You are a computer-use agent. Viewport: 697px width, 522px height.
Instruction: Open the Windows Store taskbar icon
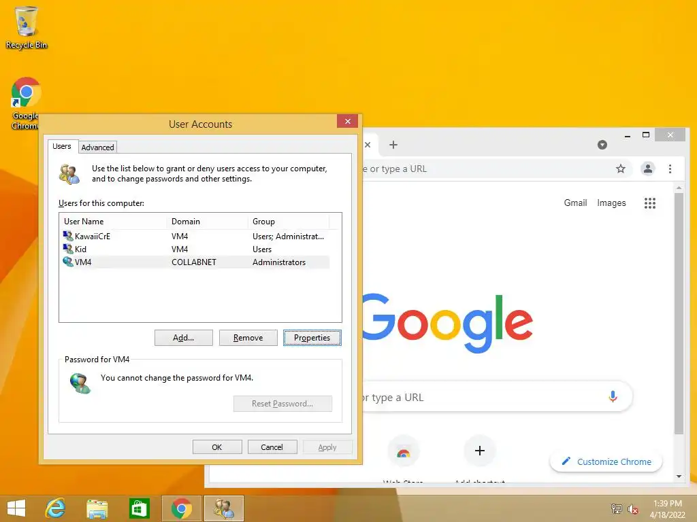pyautogui.click(x=139, y=508)
